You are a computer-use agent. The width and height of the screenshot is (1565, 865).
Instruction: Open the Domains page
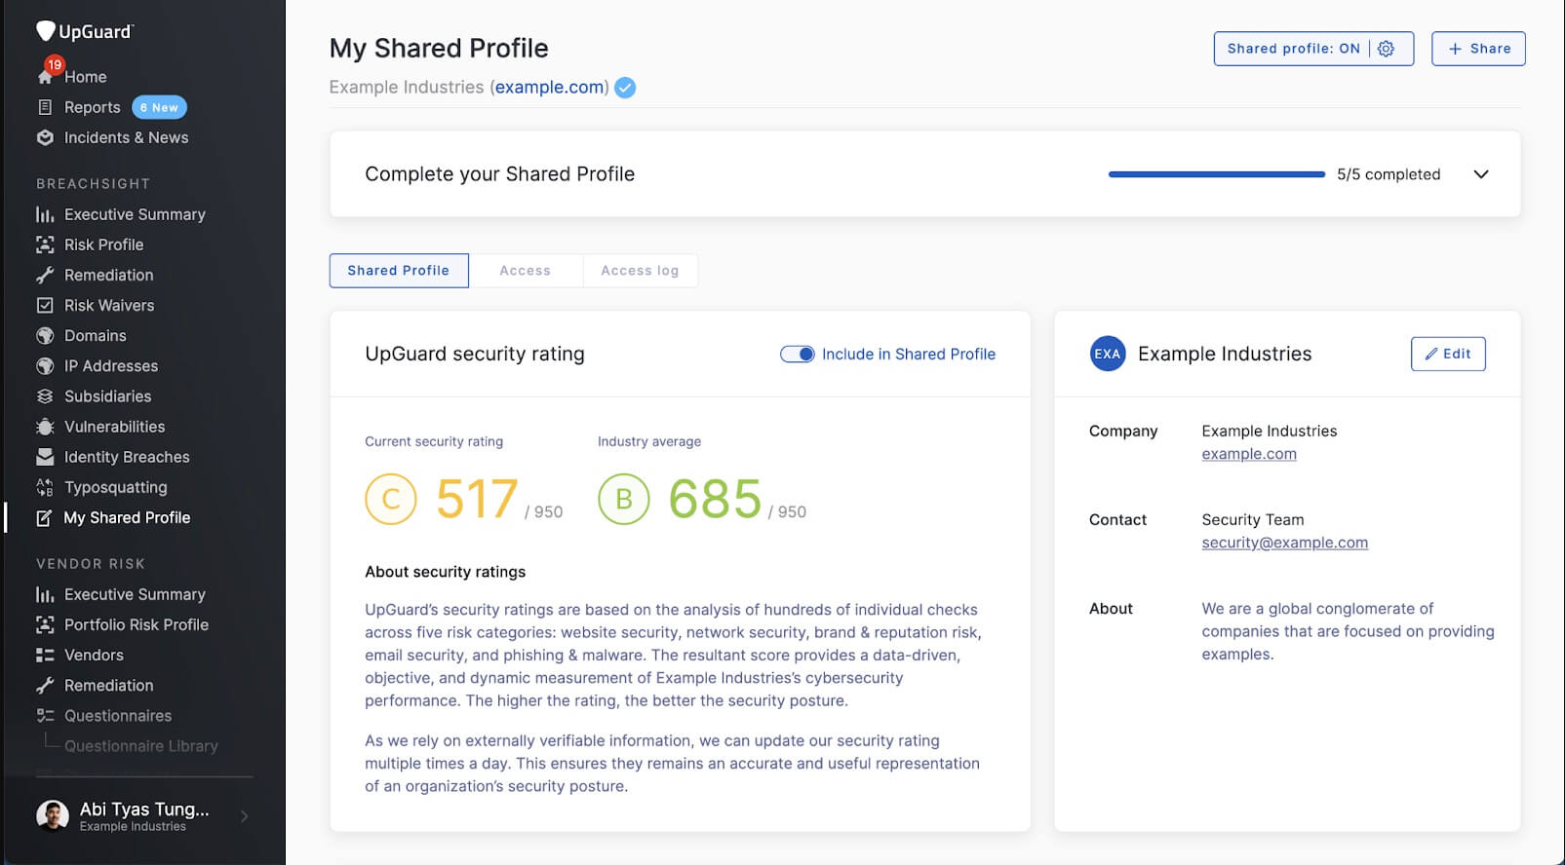(x=96, y=335)
